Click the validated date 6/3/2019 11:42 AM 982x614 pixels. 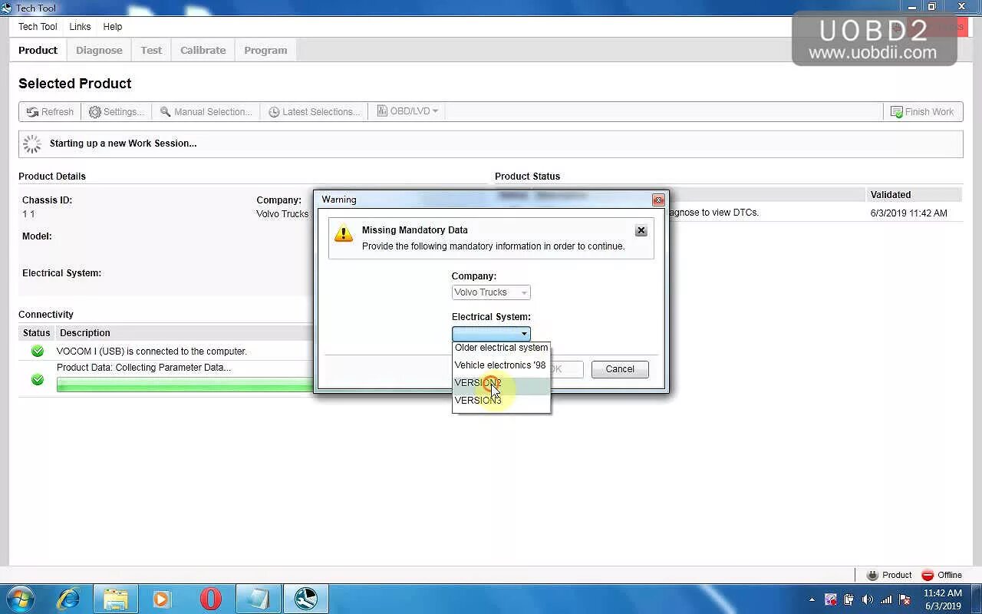tap(908, 213)
